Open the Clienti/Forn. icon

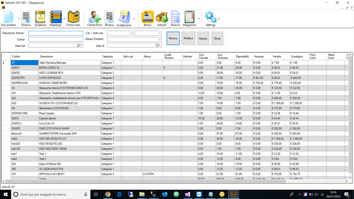(x=95, y=19)
